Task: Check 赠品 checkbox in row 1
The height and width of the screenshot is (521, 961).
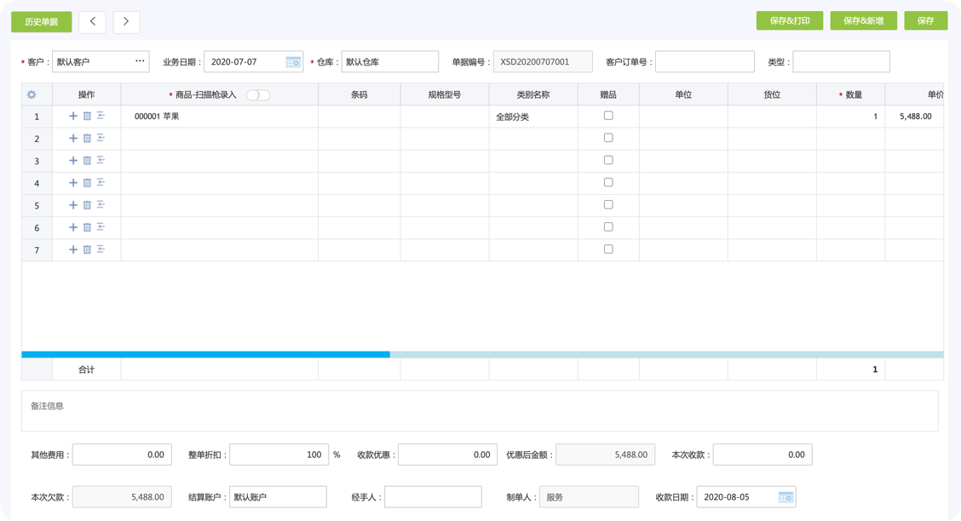Action: point(608,116)
